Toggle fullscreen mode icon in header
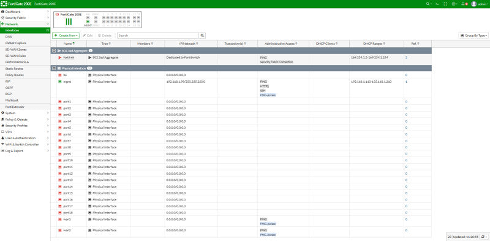This screenshot has height=241, width=490. (x=446, y=4)
